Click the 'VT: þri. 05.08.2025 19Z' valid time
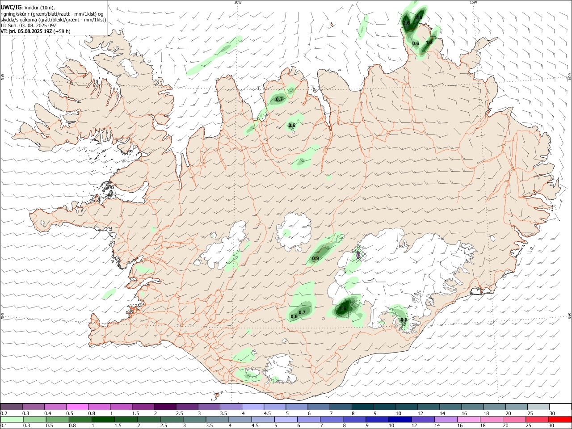572x429 pixels. point(26,32)
